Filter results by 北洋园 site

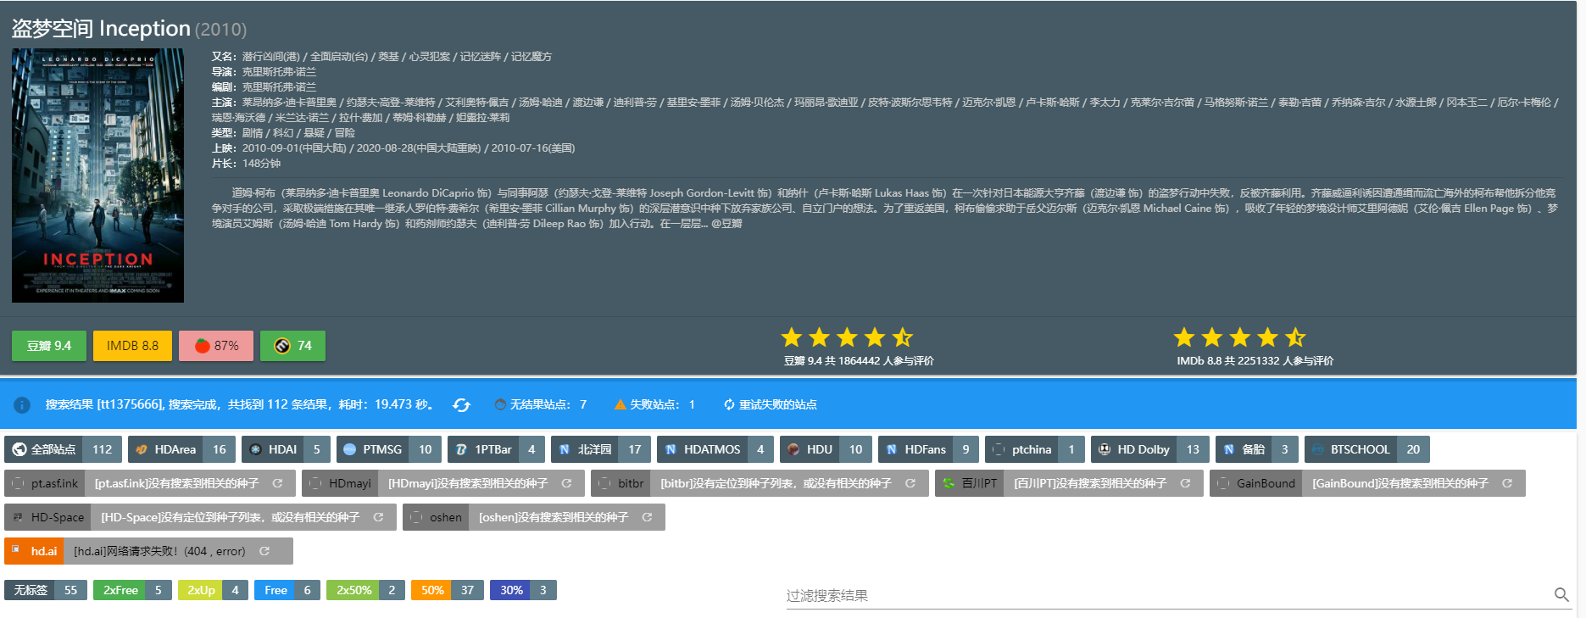[601, 449]
